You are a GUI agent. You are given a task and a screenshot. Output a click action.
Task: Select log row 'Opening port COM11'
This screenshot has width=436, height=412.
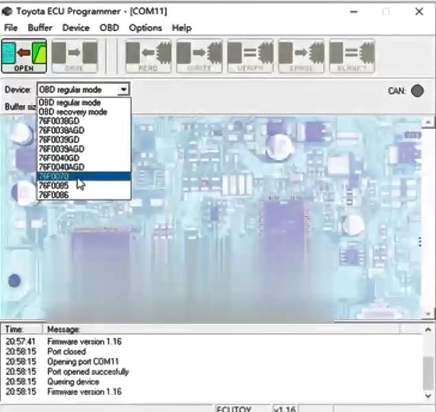[x=213, y=361]
